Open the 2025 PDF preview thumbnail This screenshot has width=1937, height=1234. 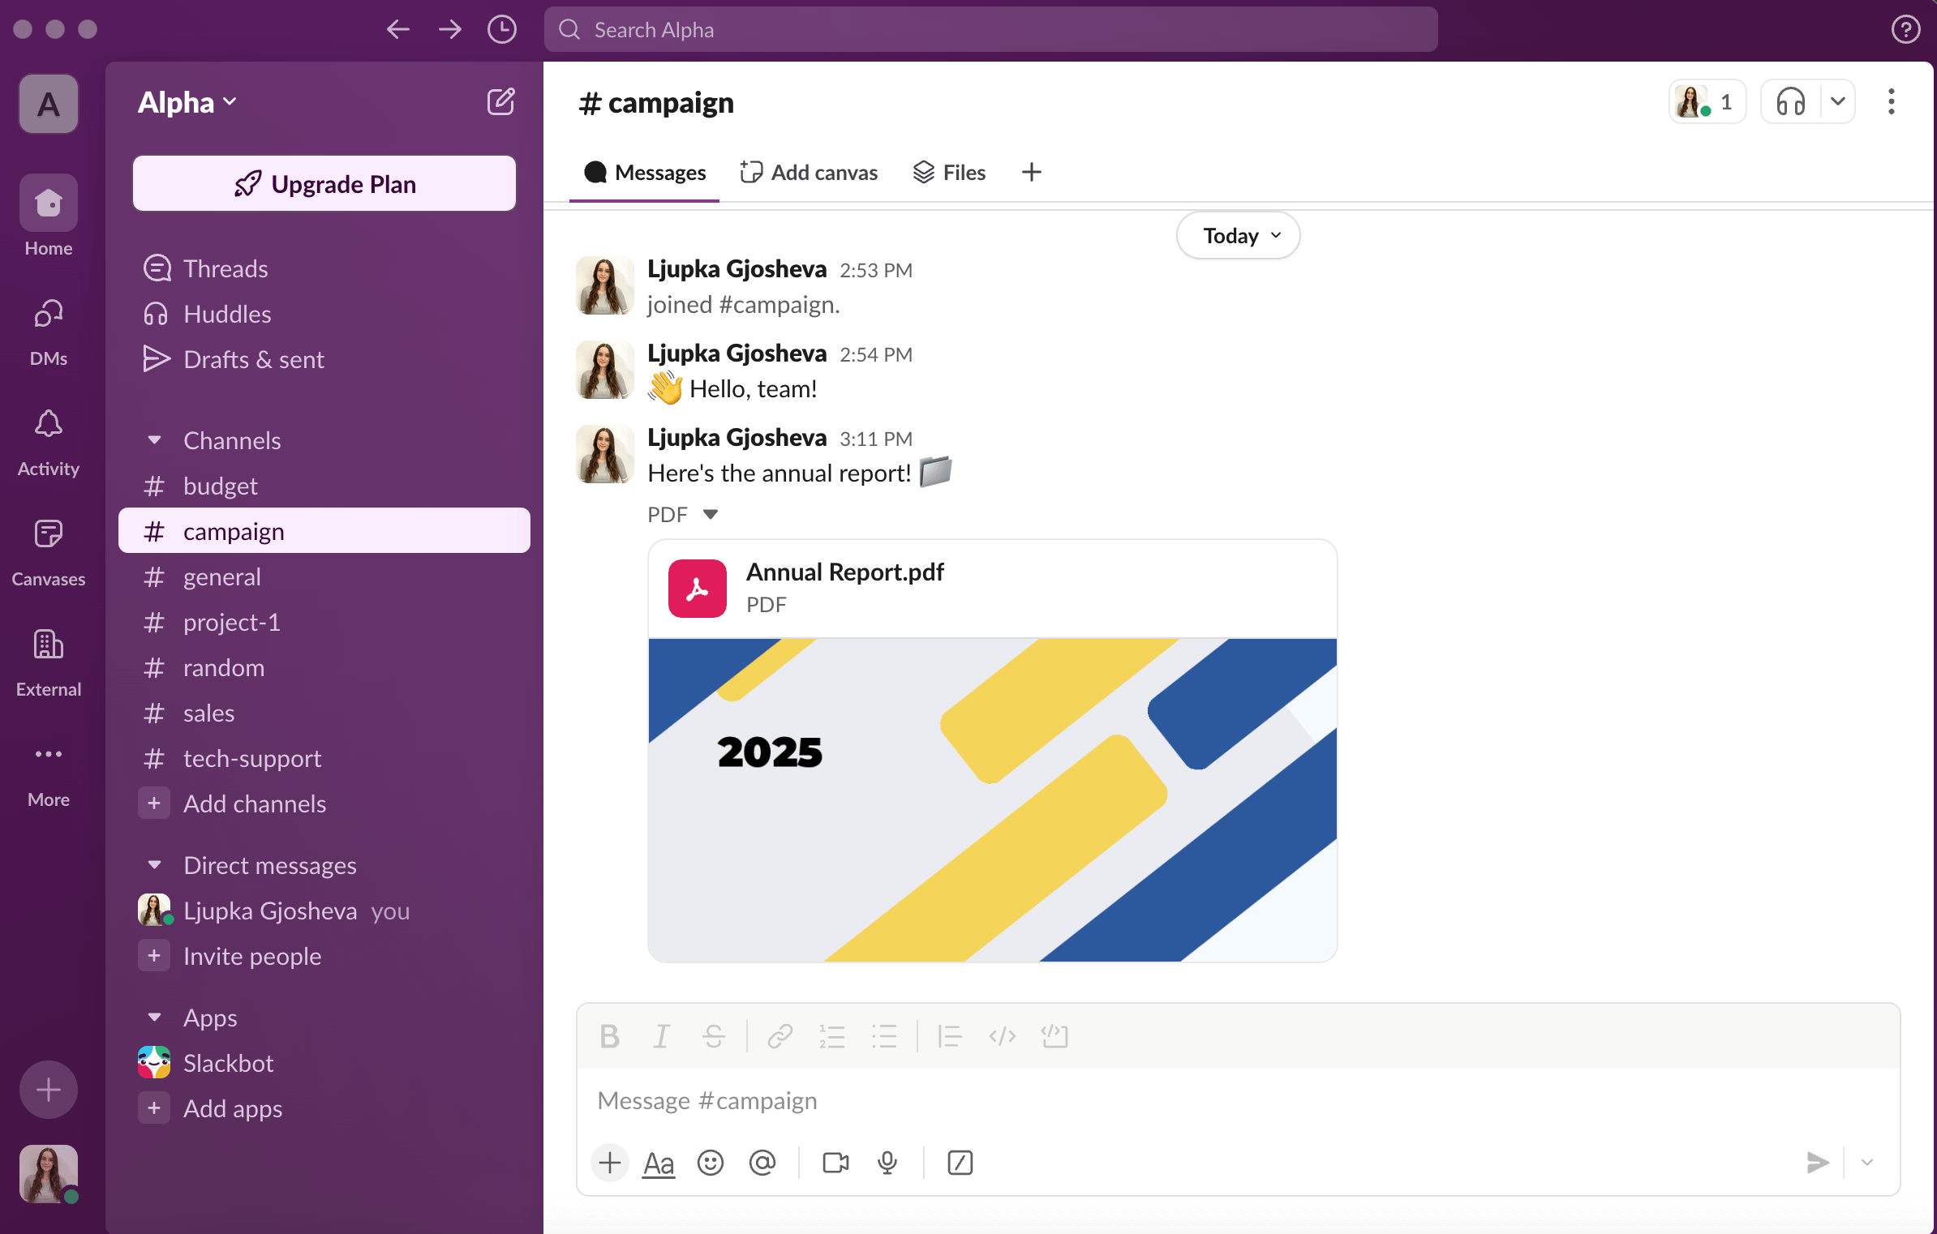(992, 799)
